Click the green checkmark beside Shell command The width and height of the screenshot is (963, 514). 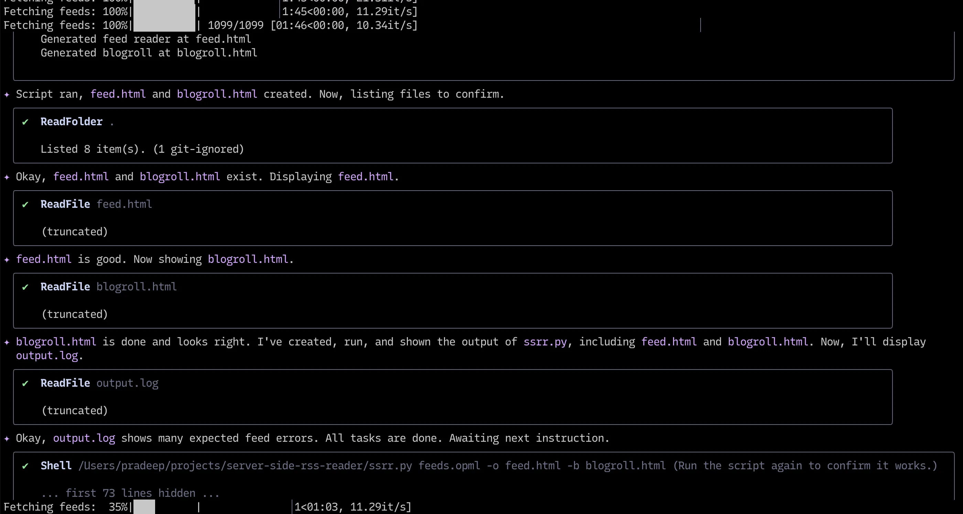25,466
